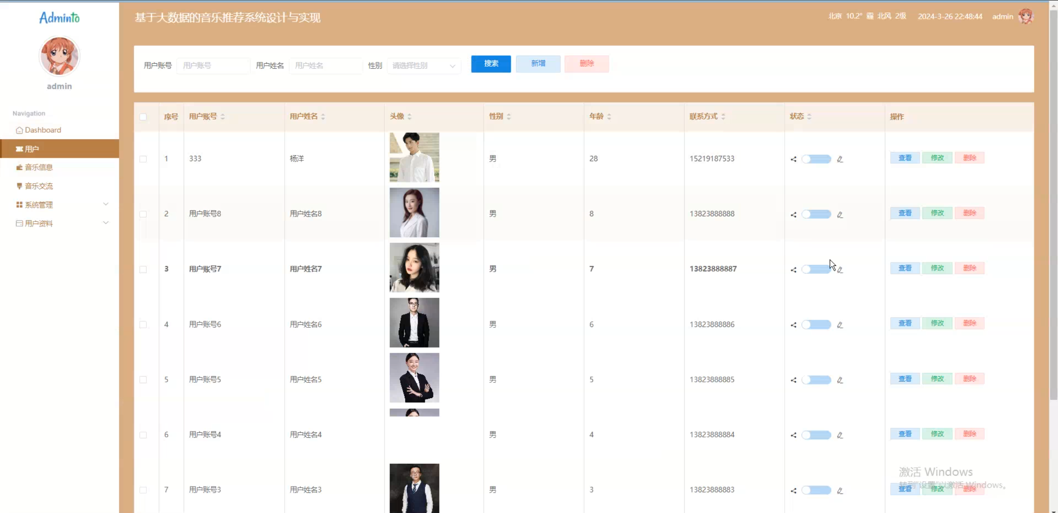Click sort icon beside 联系方式 header
Viewport: 1058px width, 513px height.
723,117
